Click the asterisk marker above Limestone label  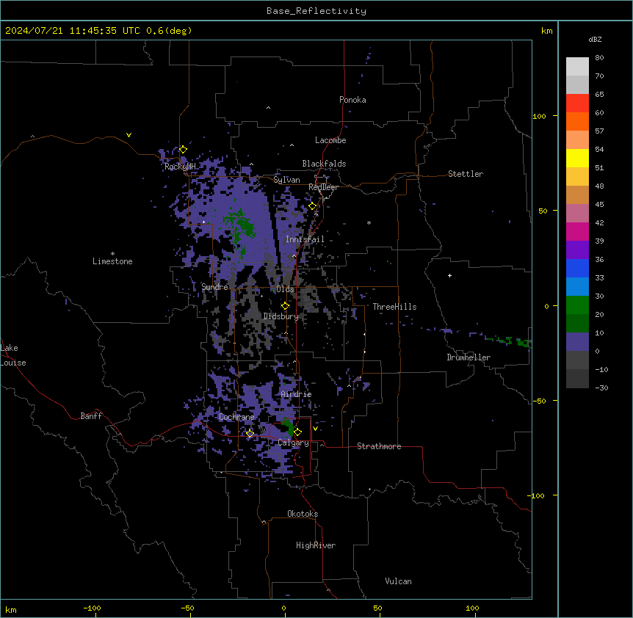112,254
